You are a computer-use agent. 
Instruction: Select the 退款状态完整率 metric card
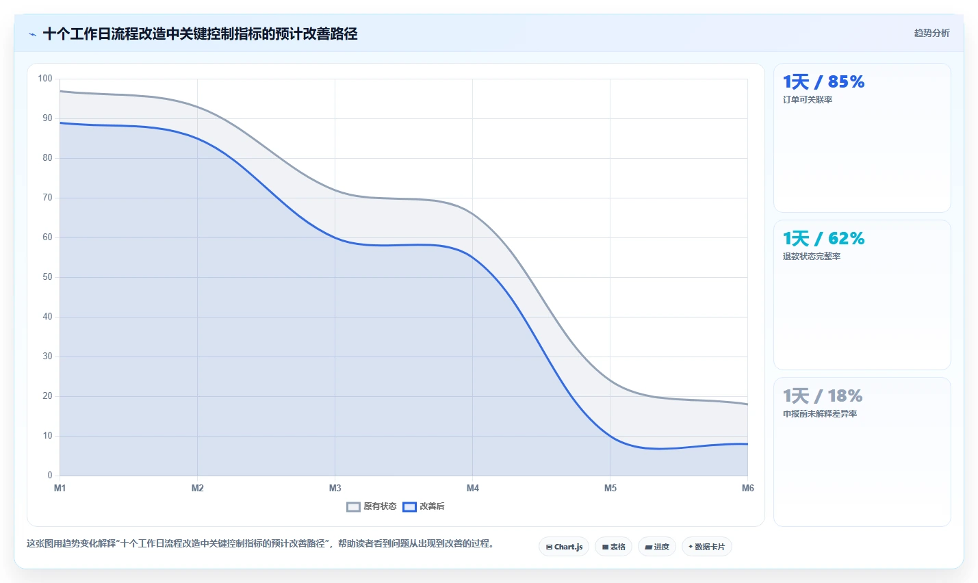862,295
